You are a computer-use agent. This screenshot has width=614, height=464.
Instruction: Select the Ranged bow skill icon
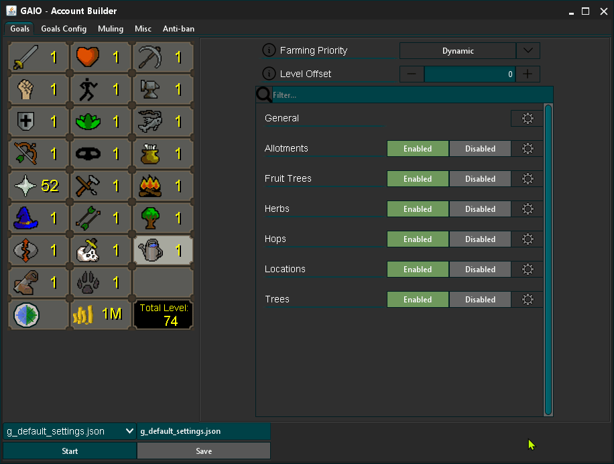[26, 153]
